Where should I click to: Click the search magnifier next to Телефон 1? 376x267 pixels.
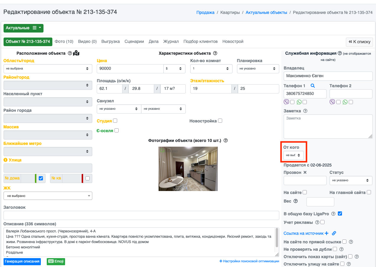313,86
